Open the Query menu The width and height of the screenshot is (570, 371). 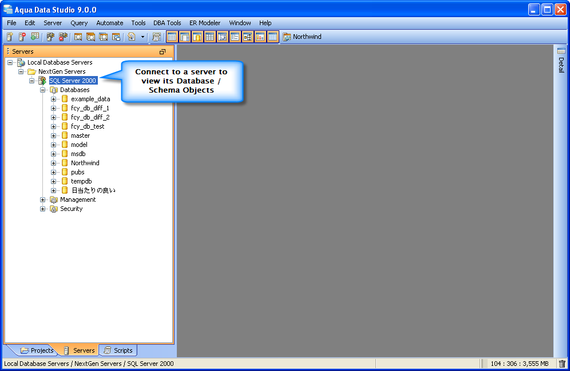79,23
